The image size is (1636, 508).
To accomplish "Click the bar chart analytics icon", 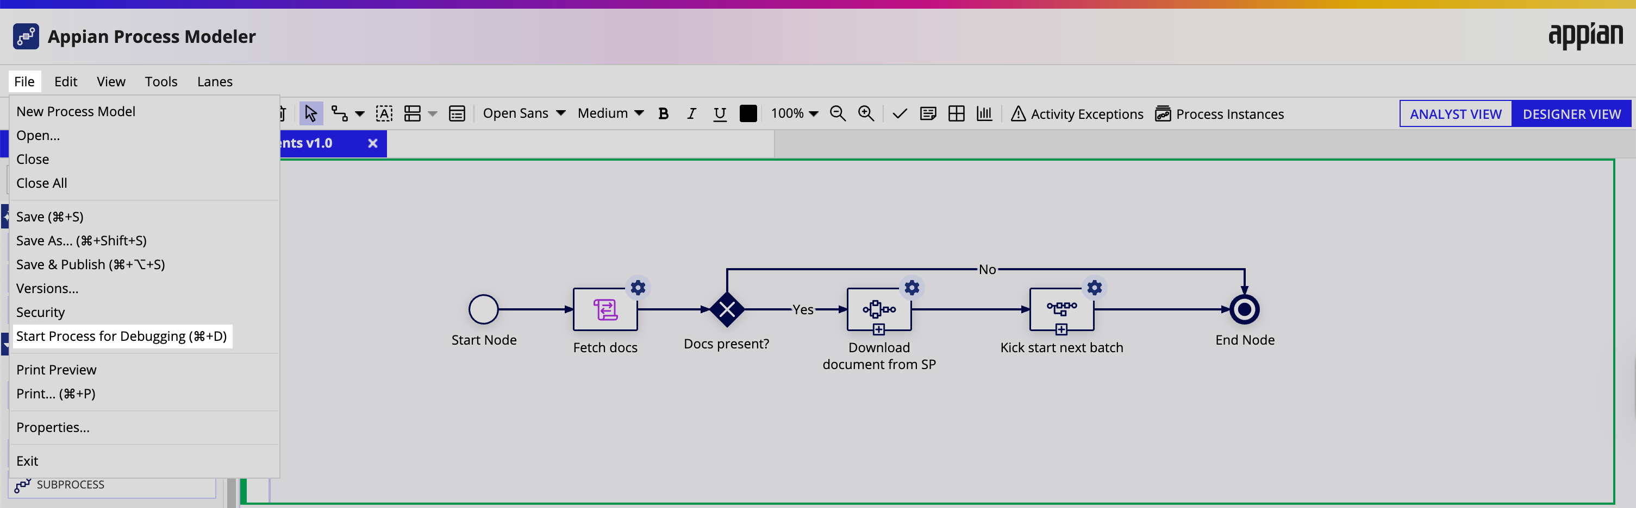I will (984, 113).
